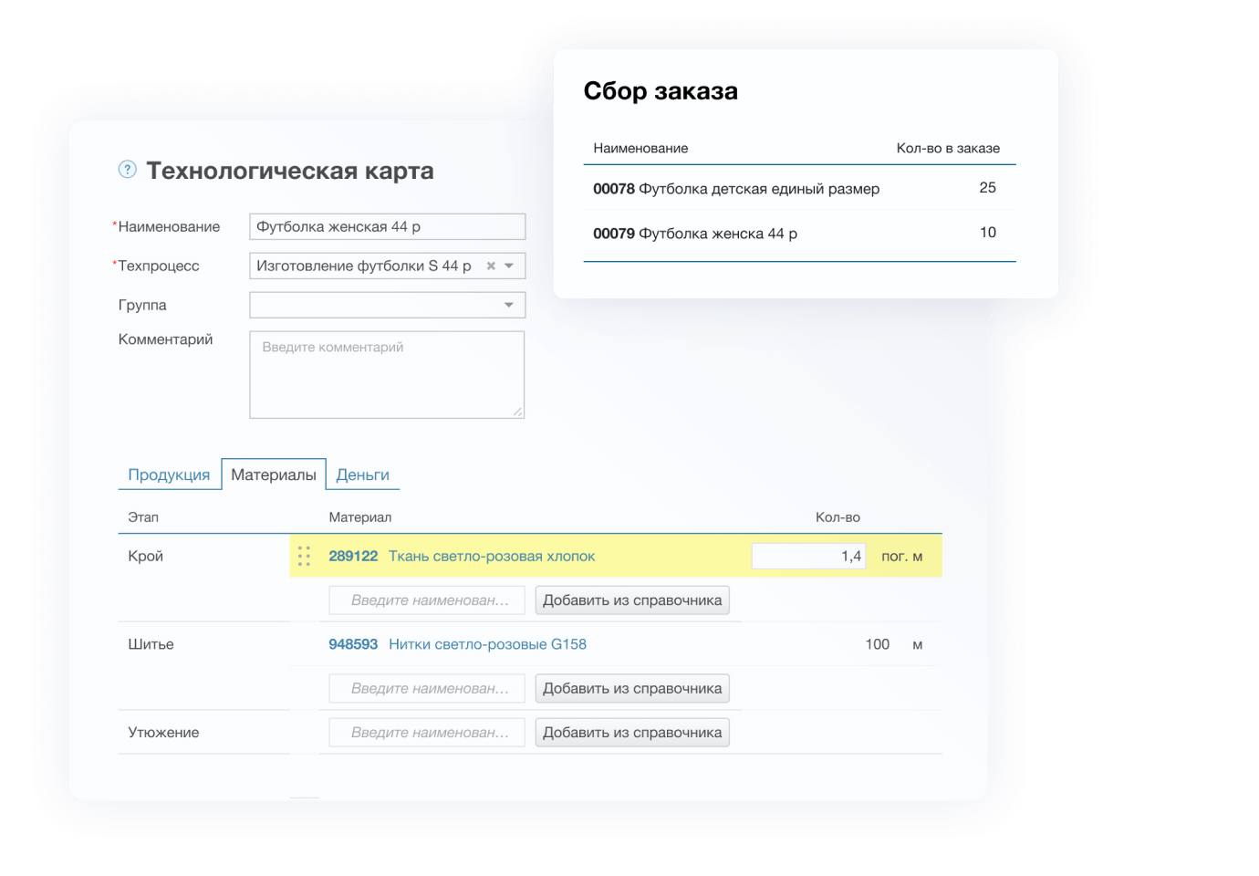Click the quantity value 100 for Нитки
1259x876 pixels.
coord(877,644)
